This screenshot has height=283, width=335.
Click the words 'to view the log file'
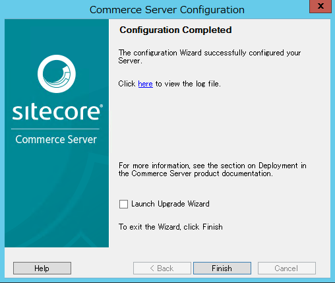(x=188, y=84)
